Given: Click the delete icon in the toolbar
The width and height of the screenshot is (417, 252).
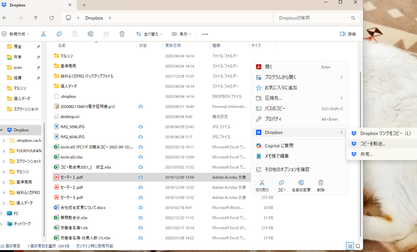Looking at the screenshot, I should [121, 34].
